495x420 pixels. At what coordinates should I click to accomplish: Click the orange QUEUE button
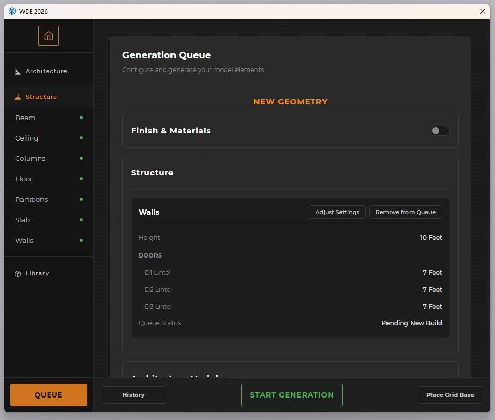pos(49,395)
